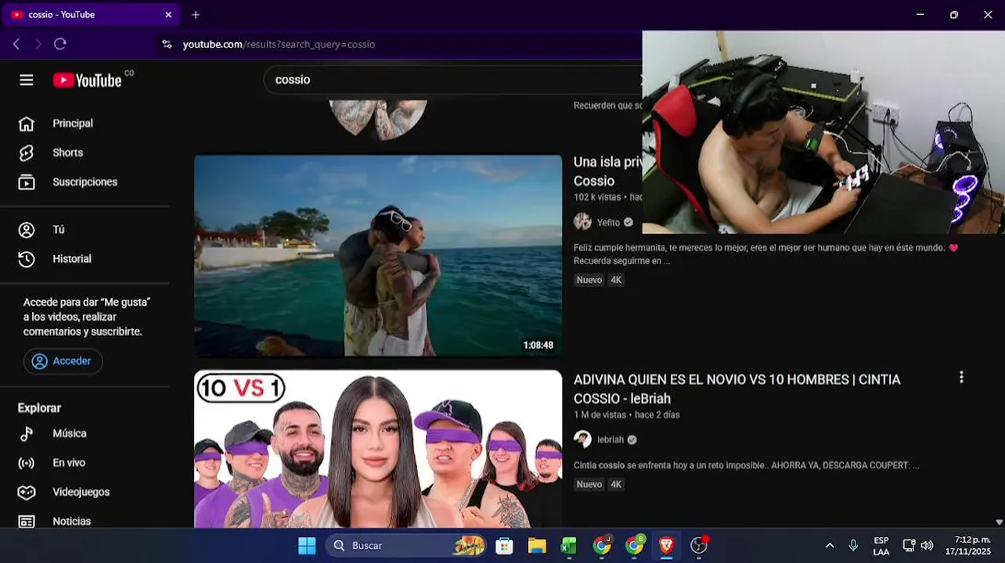Screen dimensions: 1005x563
Task: Go to YouTube home via logo
Action: 88,80
